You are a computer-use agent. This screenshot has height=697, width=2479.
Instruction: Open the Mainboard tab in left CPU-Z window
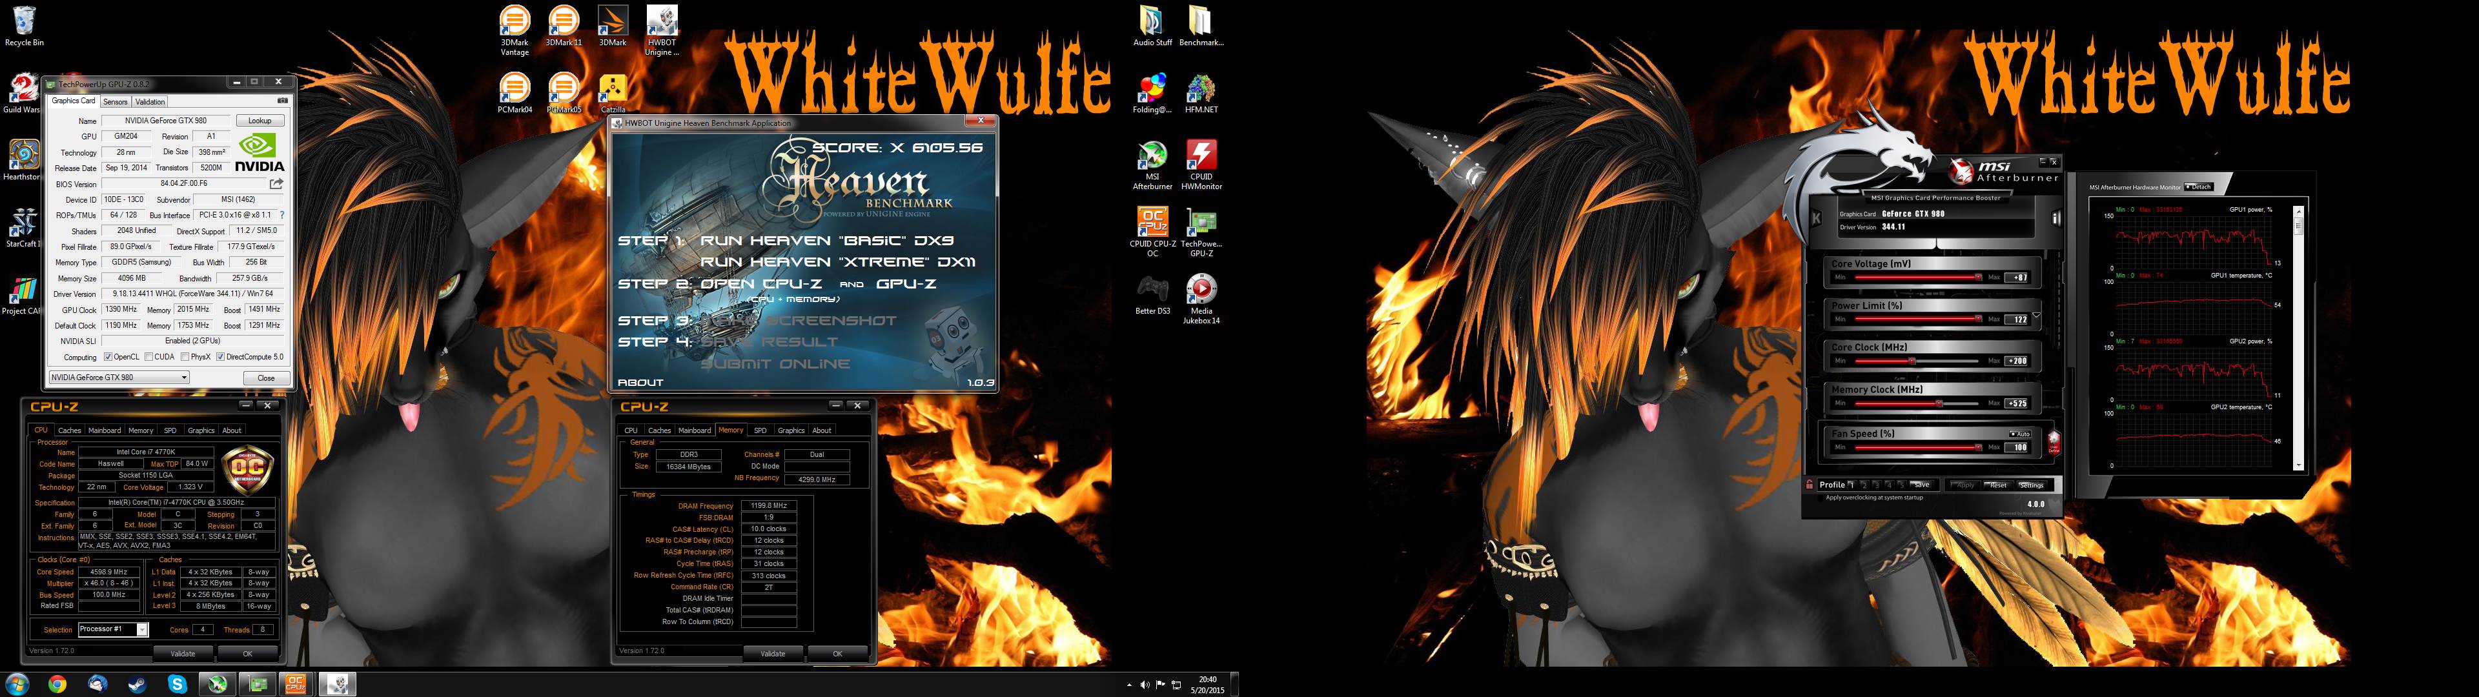pyautogui.click(x=105, y=430)
